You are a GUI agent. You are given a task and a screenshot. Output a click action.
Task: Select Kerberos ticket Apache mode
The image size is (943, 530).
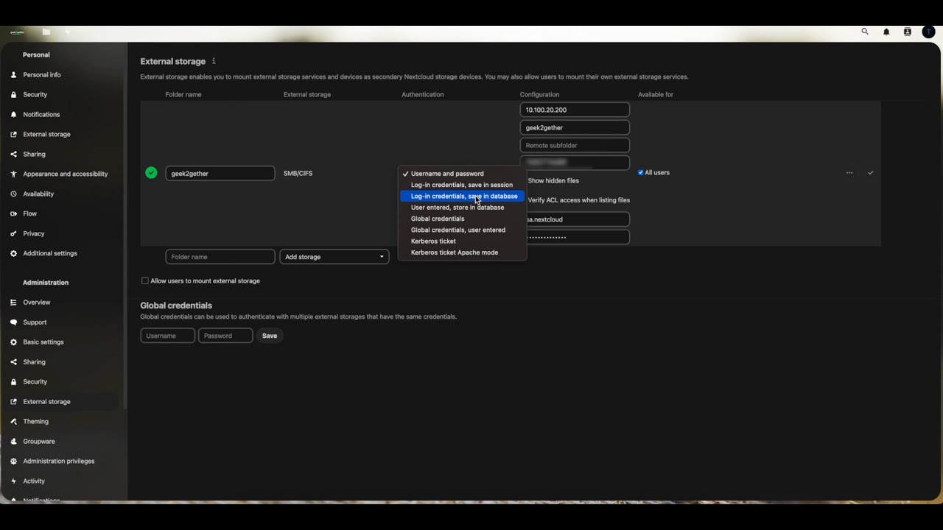click(462, 252)
